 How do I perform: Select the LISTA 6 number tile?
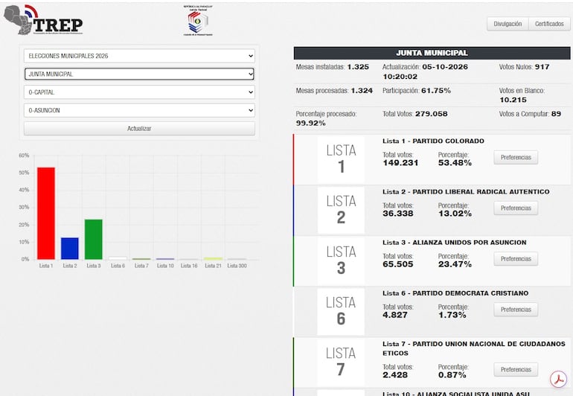pos(341,312)
